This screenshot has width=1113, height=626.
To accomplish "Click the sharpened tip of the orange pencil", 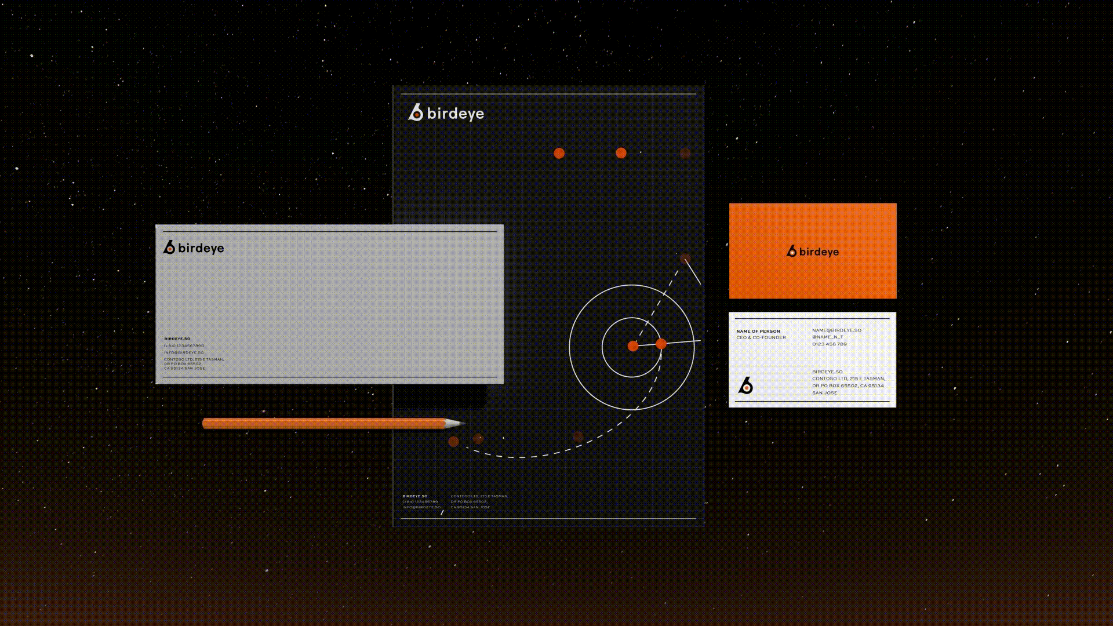I will (x=461, y=423).
